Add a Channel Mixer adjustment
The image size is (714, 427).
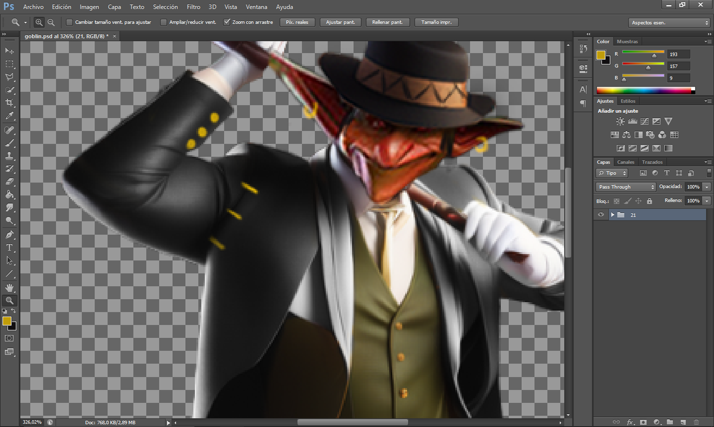click(x=662, y=135)
